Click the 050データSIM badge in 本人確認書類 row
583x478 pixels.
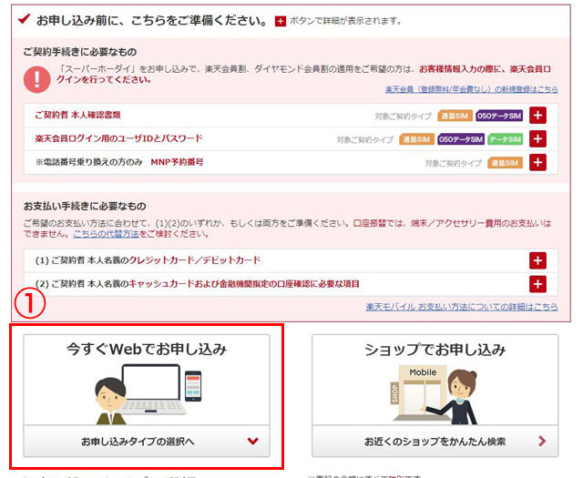(499, 116)
